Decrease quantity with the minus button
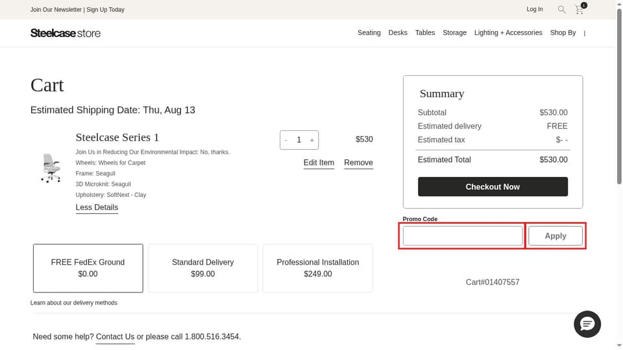 (286, 140)
